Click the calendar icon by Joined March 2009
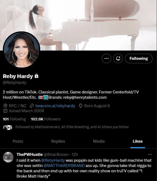Image resolution: width=157 pixels, height=181 pixels. (x=5, y=111)
